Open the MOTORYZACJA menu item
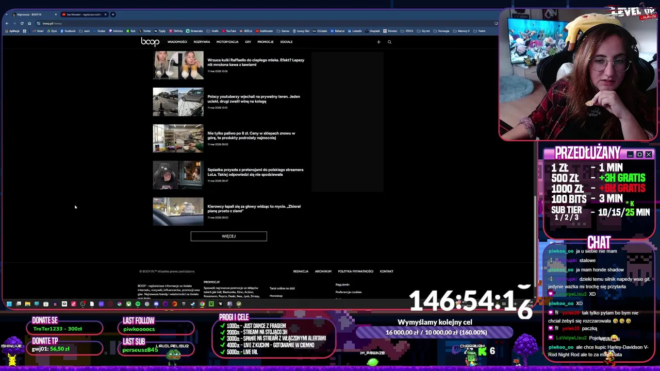The height and width of the screenshot is (371, 660). click(x=227, y=42)
